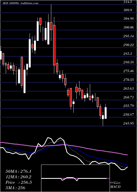Click the 290.22 price axis label
The height and width of the screenshot is (192, 137).
(x=129, y=45)
